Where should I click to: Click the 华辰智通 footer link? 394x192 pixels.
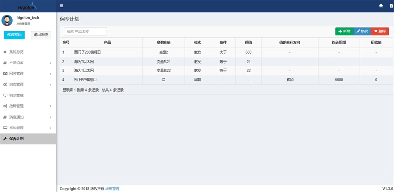click(x=112, y=189)
